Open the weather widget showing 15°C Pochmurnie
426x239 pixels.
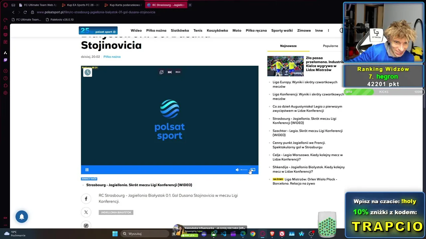[15, 234]
